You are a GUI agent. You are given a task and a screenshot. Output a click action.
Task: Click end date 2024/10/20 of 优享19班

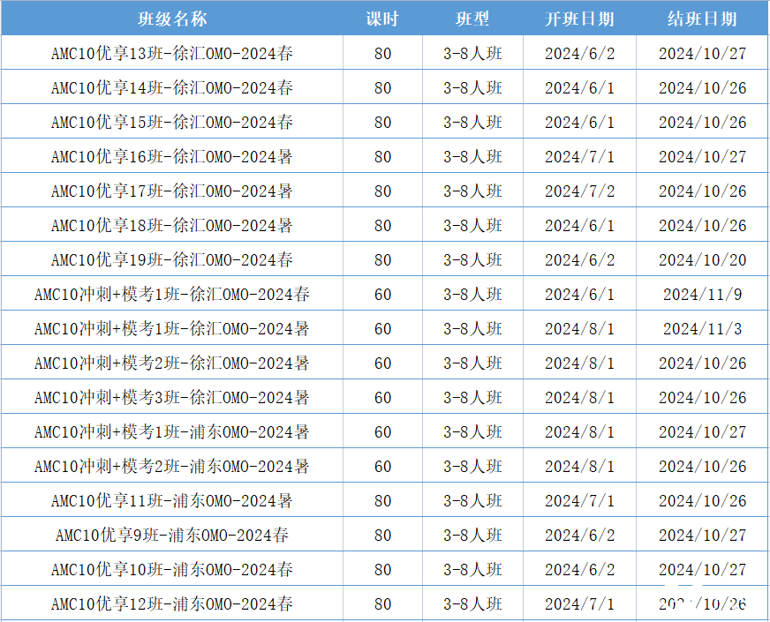tap(702, 259)
